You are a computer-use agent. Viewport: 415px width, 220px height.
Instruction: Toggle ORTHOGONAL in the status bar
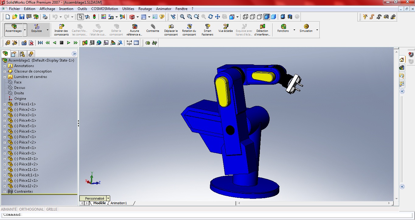click(31, 209)
